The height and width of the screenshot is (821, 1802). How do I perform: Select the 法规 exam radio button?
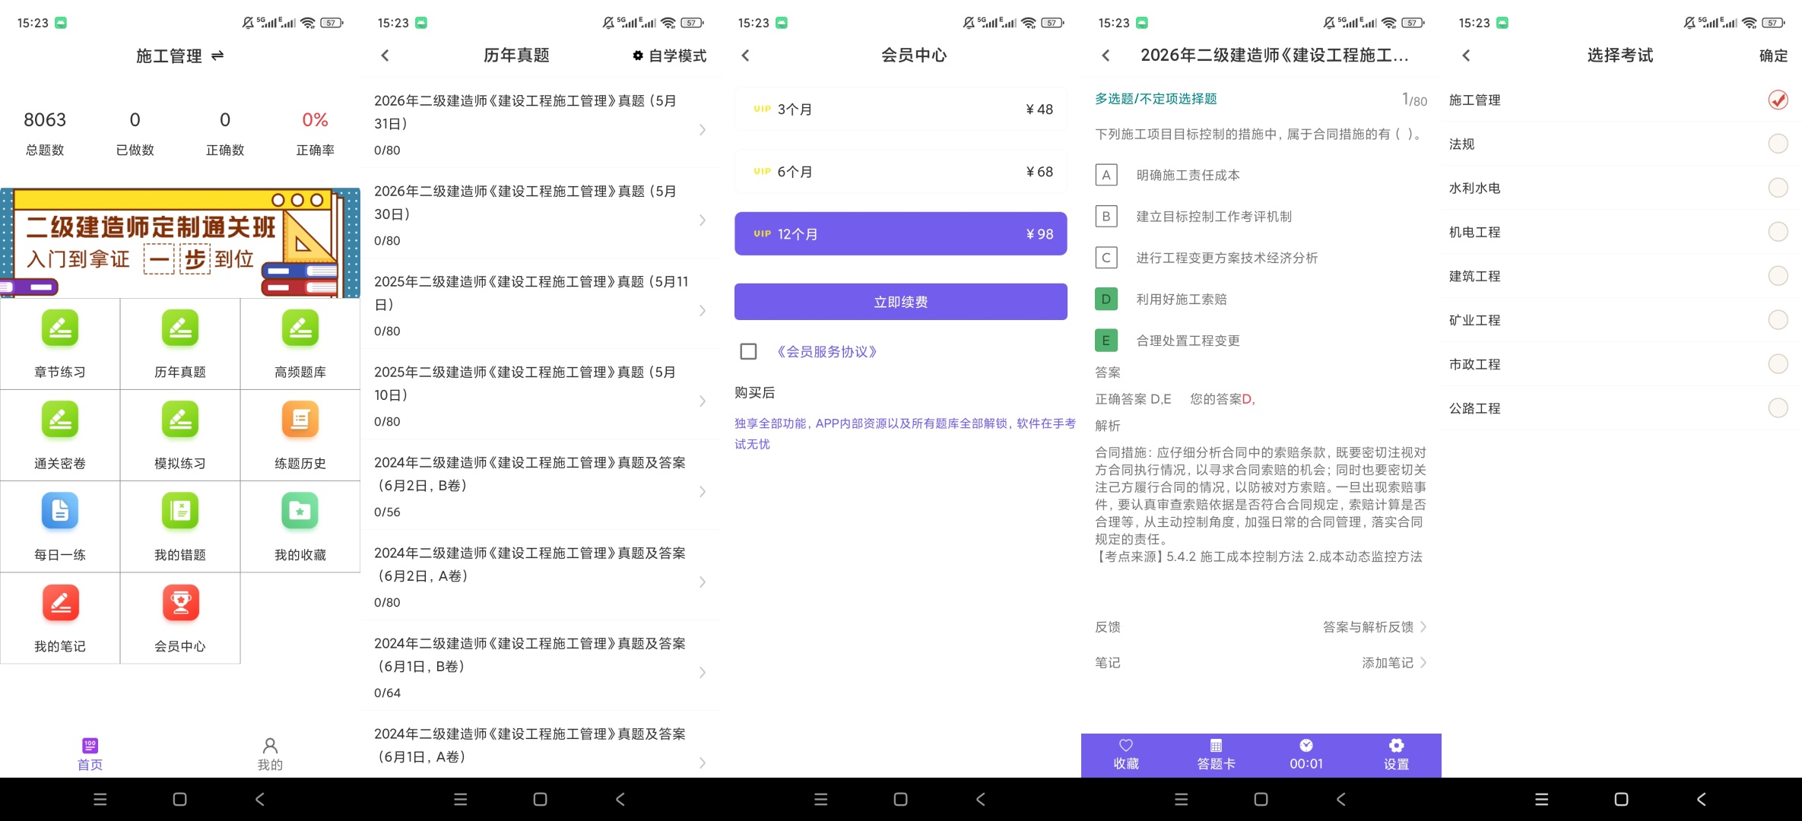[1778, 144]
